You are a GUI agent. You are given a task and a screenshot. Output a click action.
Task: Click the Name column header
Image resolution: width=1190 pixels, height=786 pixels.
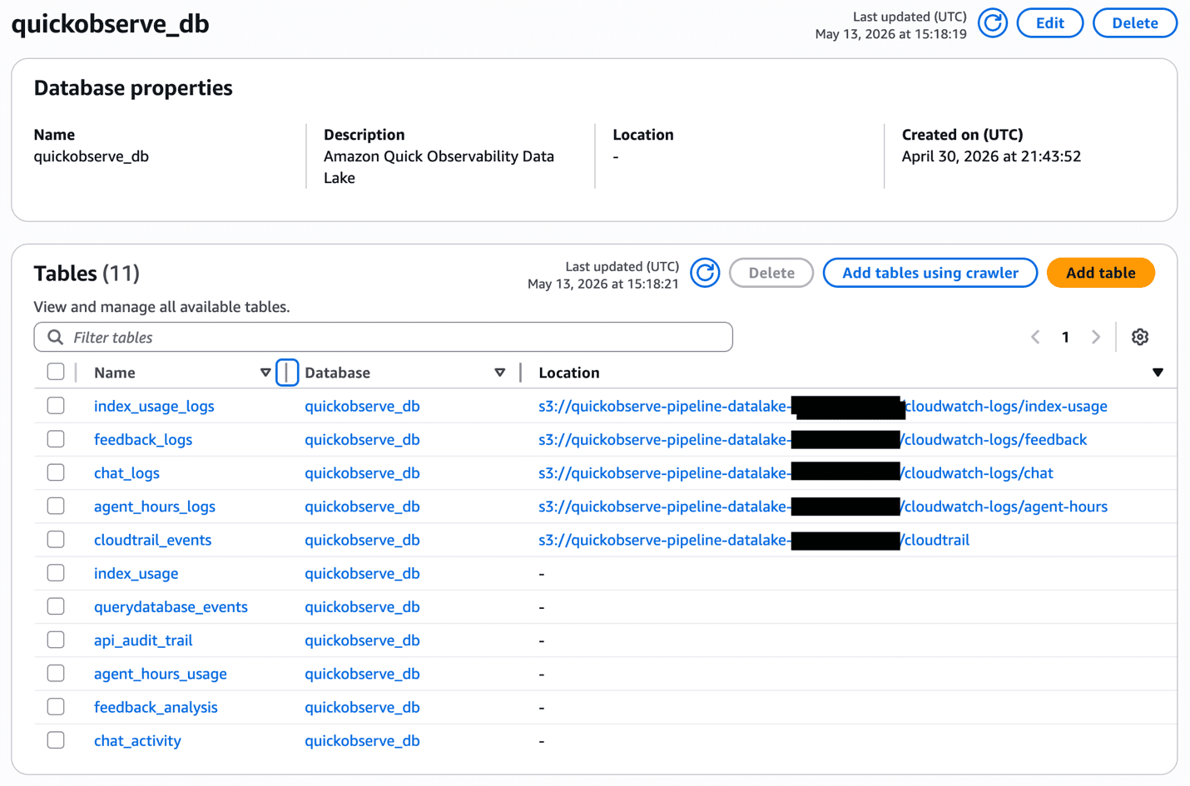(115, 373)
